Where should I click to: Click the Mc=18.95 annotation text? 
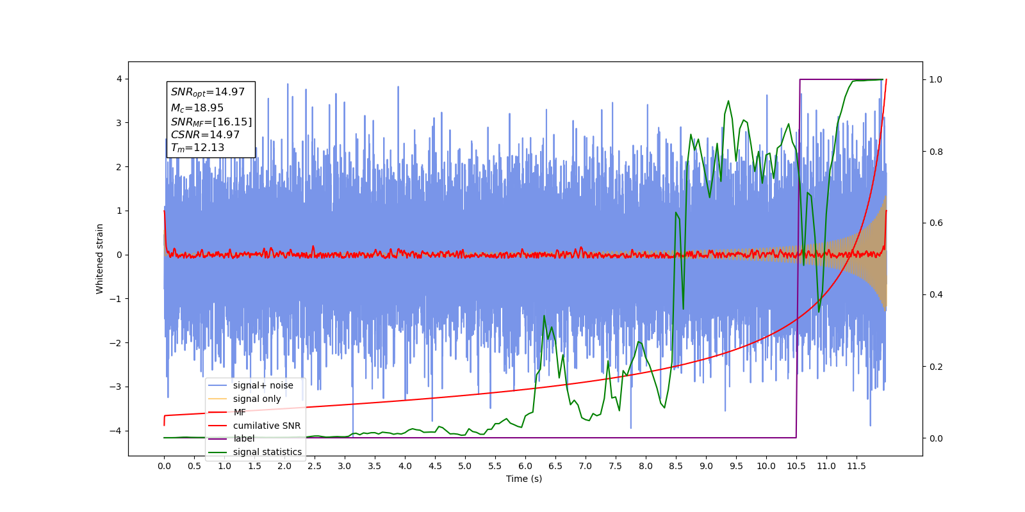pos(197,108)
